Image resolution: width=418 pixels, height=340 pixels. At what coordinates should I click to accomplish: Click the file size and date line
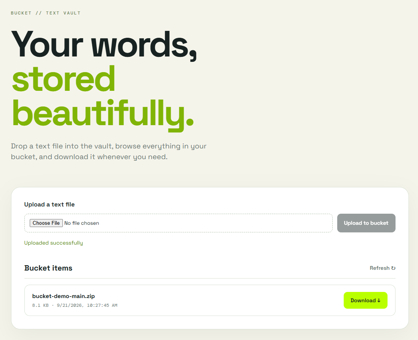(x=75, y=305)
